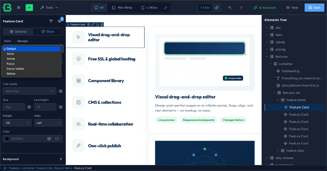The width and height of the screenshot is (327, 171).
Task: Toggle the Dev mode button
Action: point(205,7)
